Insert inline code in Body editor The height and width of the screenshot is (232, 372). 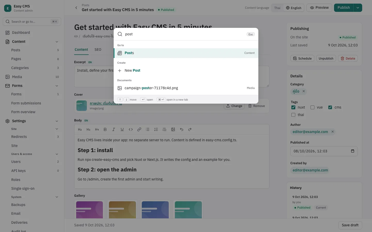pyautogui.click(x=131, y=129)
